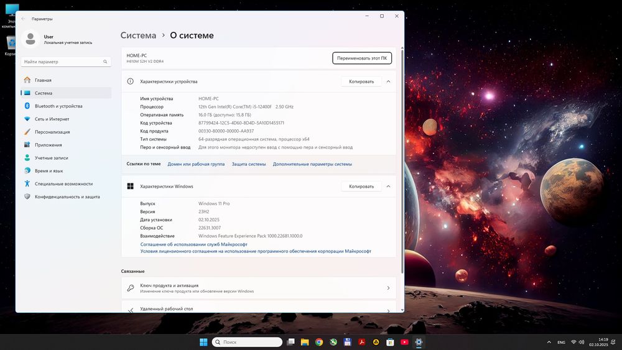Show hidden tray icons chevron

(x=549, y=342)
